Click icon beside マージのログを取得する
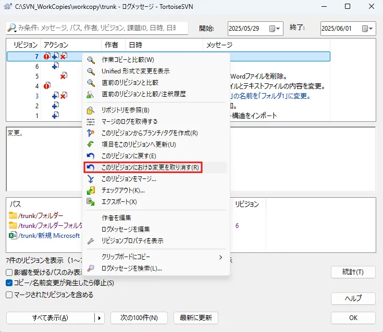 (90, 121)
